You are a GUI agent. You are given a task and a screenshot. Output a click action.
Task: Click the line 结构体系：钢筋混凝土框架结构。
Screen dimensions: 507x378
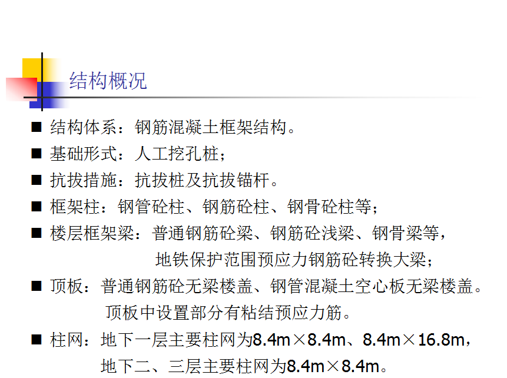[173, 127]
